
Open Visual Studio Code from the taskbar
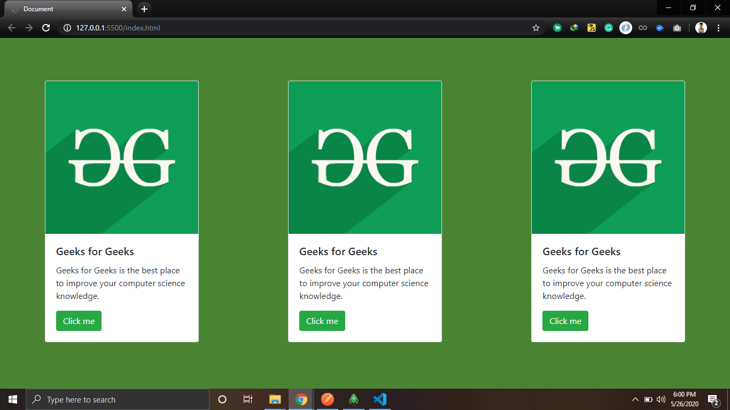tap(380, 399)
